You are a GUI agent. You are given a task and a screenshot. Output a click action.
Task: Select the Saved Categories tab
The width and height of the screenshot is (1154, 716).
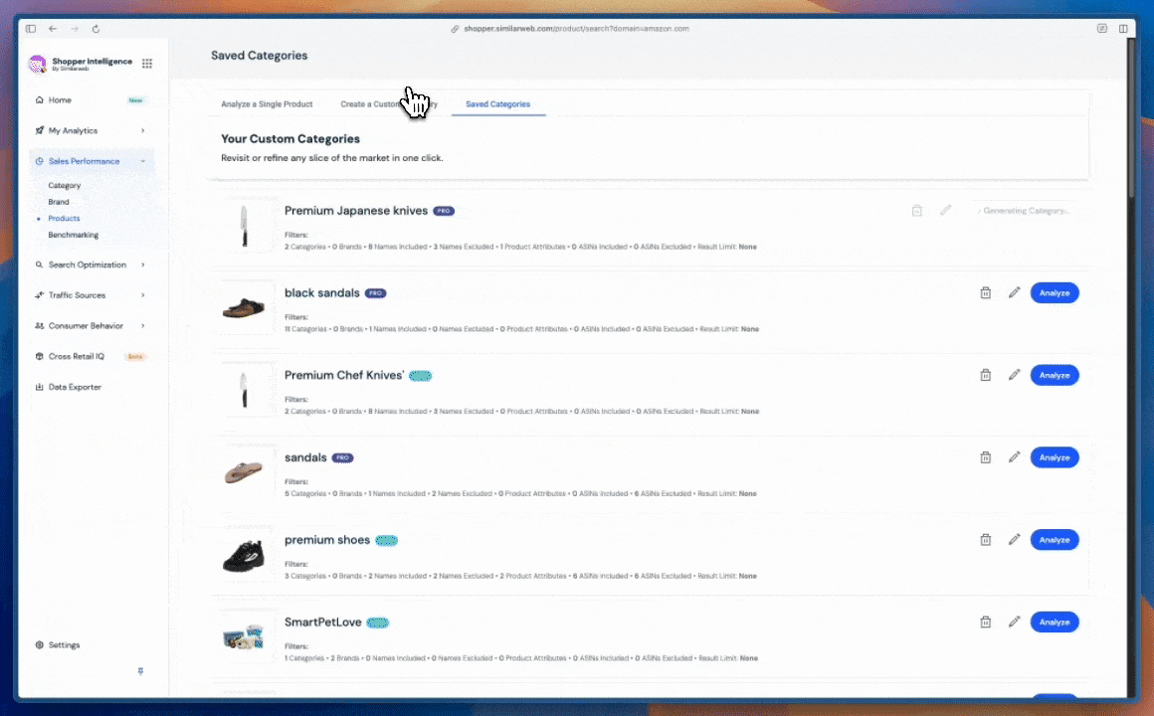pos(497,104)
